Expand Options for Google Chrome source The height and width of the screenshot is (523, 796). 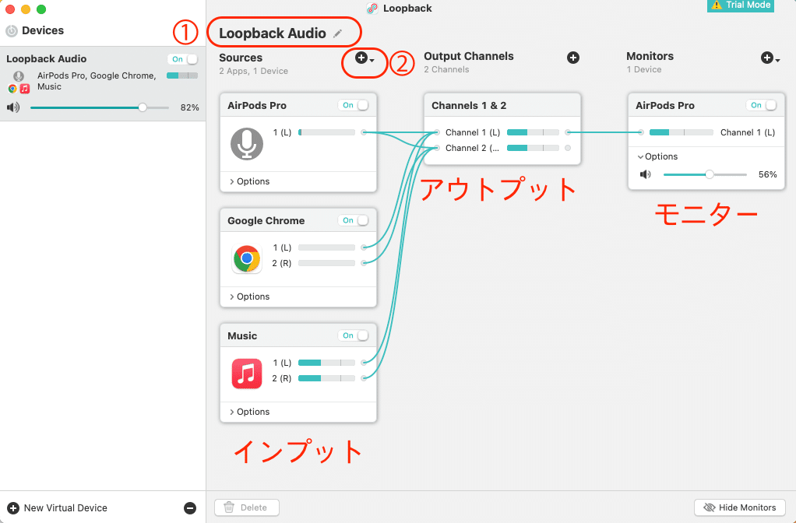(x=249, y=297)
